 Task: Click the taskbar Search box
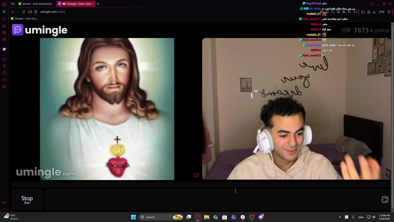click(161, 217)
